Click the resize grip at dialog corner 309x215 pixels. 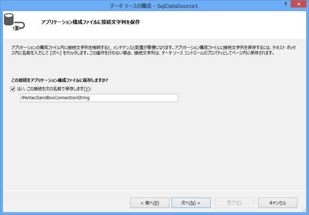coord(304,210)
